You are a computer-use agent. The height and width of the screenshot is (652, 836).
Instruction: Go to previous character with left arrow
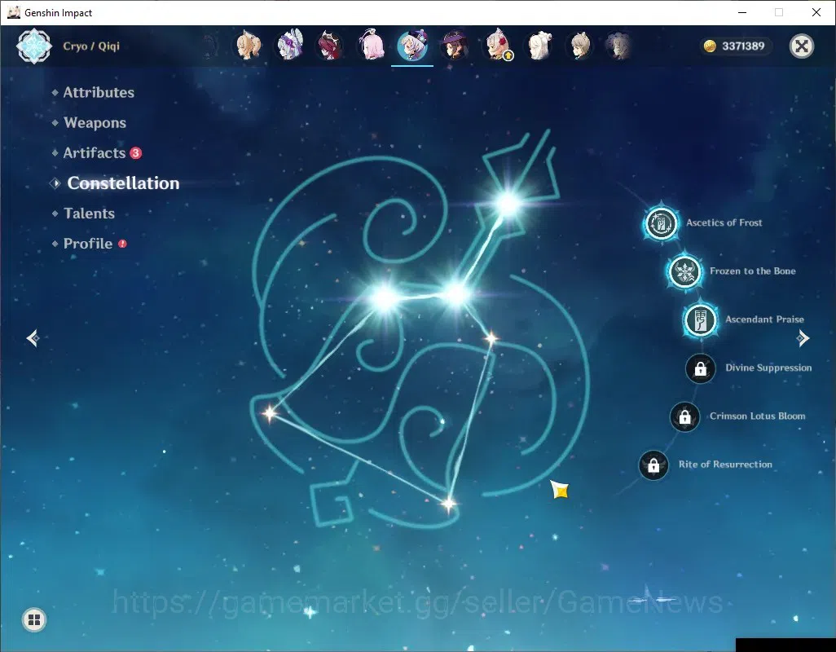33,338
